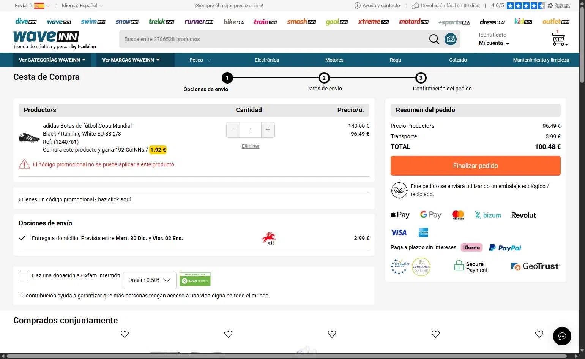Open the Enviar a country selector
Viewport: 585px width, 359px height.
click(x=32, y=6)
